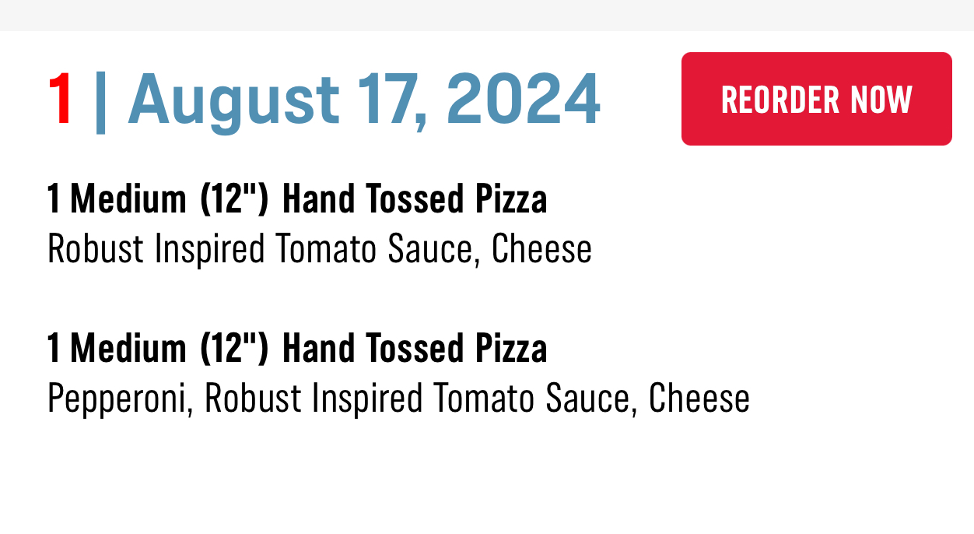Click the year 2024 in the order date
974x534 pixels.
coord(522,100)
